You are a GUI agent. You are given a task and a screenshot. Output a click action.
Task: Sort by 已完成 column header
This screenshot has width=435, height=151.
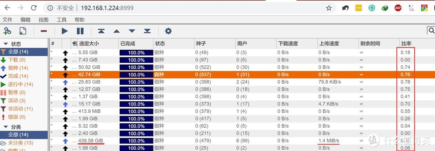[136, 44]
